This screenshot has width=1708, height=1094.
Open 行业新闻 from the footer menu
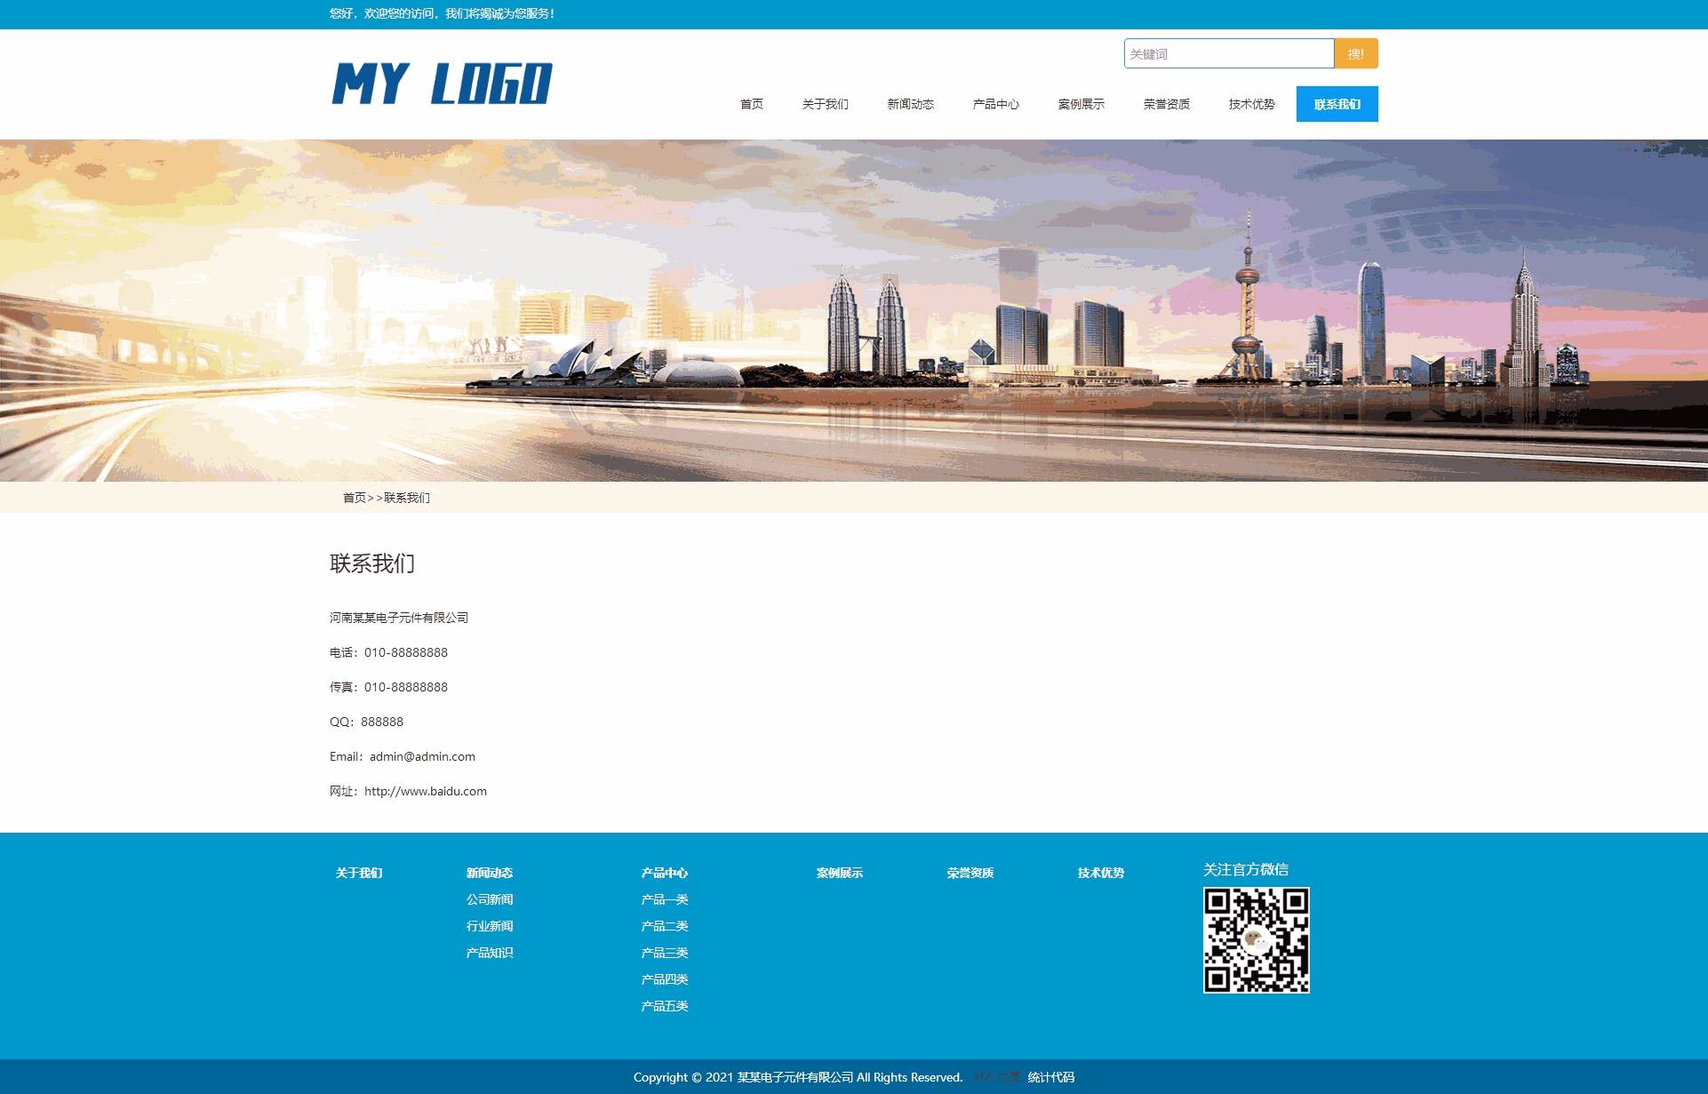pyautogui.click(x=490, y=926)
